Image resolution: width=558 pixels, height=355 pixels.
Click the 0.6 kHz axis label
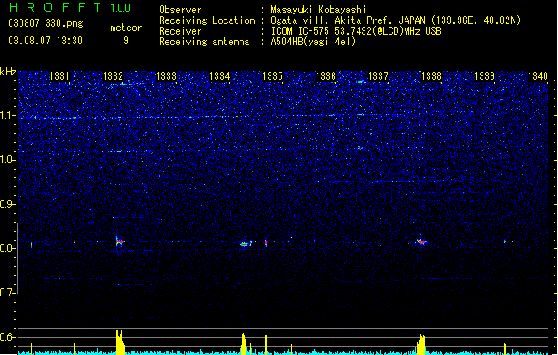point(8,337)
